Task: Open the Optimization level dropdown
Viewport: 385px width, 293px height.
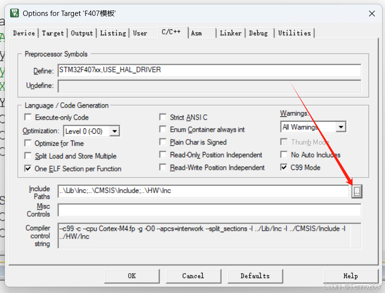Action: (x=115, y=131)
